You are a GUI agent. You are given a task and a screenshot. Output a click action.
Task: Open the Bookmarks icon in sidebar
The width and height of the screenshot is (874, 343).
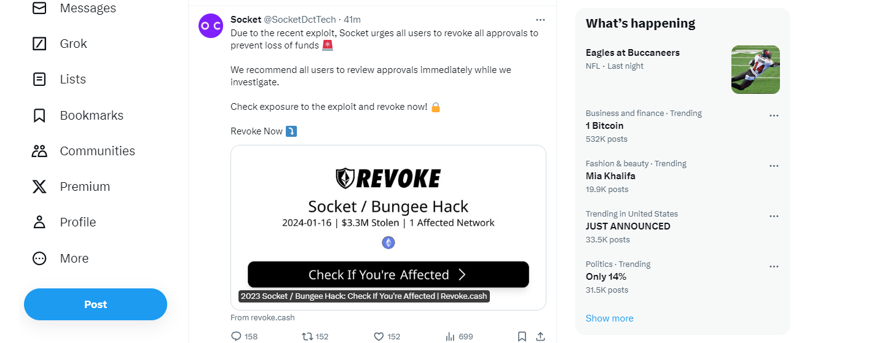(39, 115)
